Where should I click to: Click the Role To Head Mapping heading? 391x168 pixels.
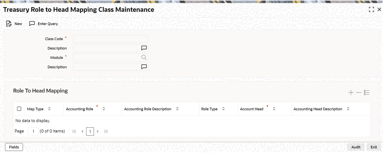point(40,91)
